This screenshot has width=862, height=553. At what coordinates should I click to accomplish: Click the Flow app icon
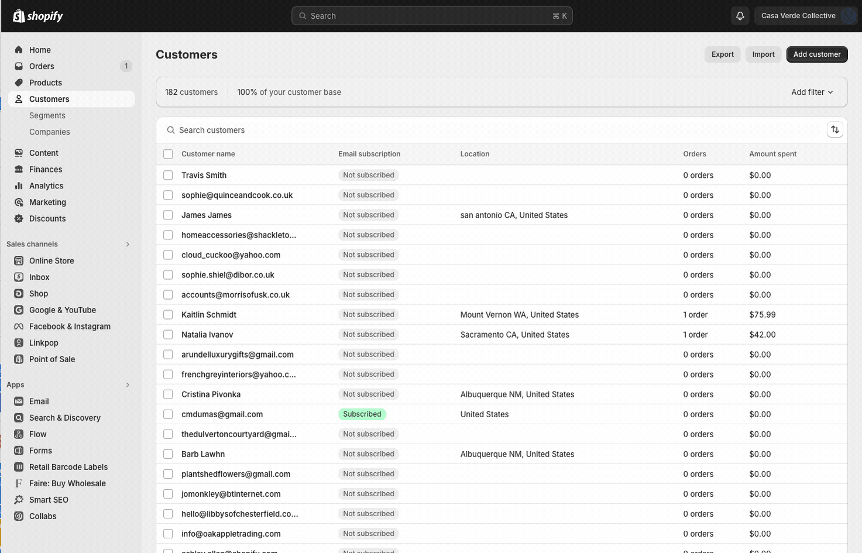19,434
